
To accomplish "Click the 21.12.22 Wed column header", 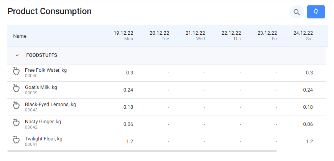I will 195,36.
